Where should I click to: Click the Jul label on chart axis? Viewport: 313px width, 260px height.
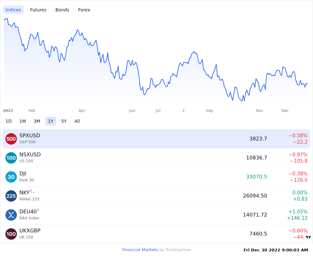pyautogui.click(x=158, y=111)
